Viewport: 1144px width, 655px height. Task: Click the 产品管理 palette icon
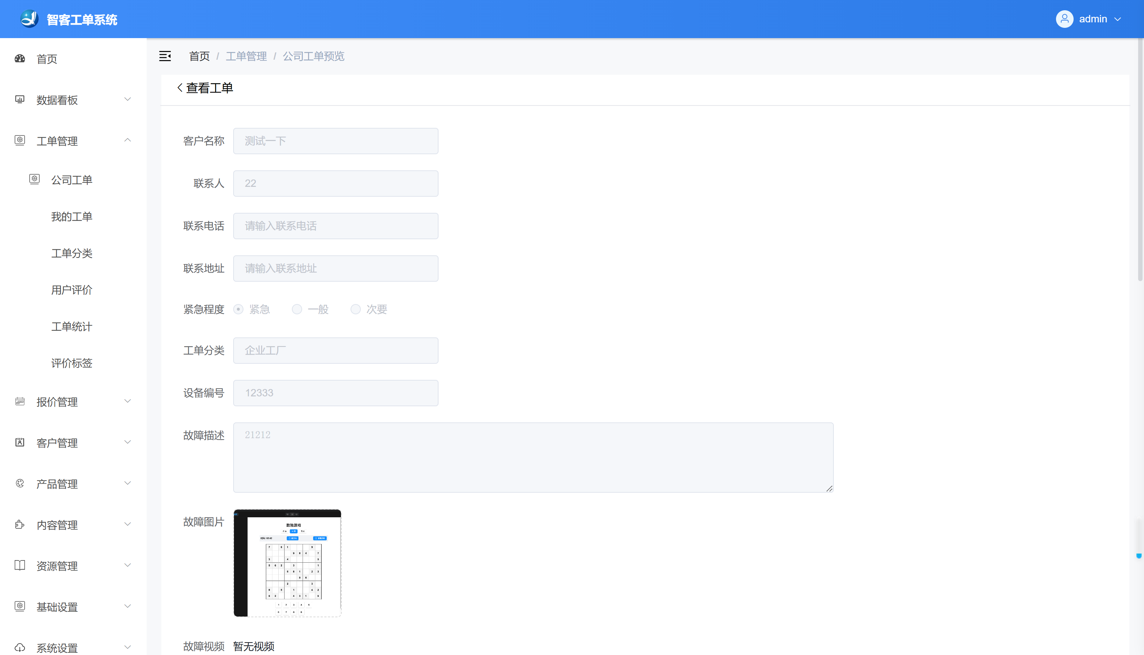point(20,483)
